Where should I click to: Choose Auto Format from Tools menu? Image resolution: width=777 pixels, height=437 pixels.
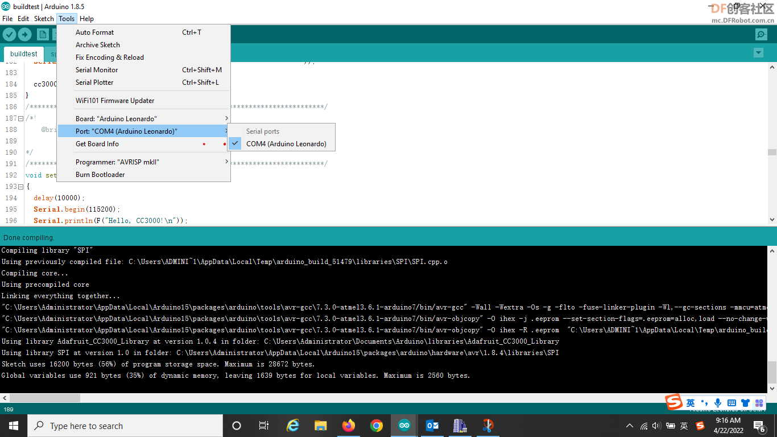pyautogui.click(x=144, y=32)
